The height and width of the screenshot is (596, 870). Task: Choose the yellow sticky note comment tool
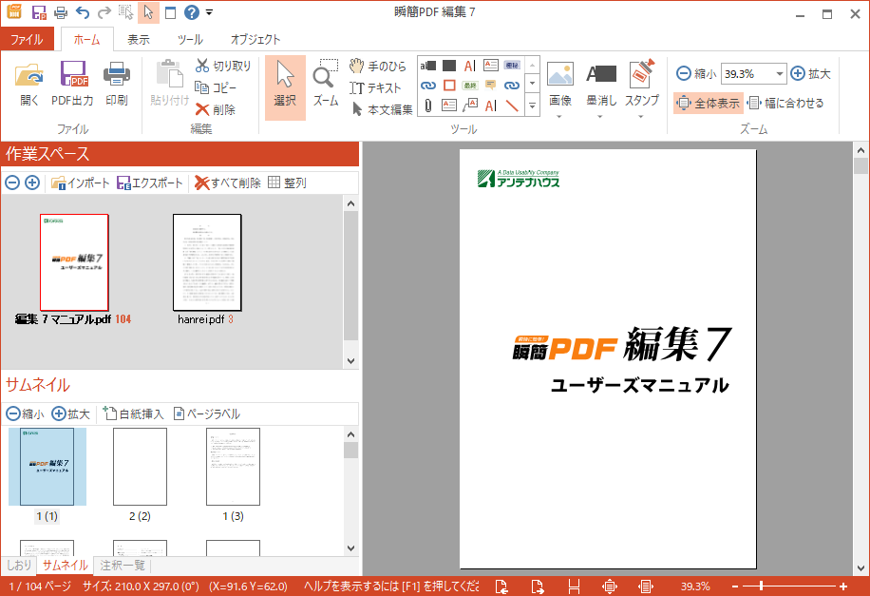coord(490,85)
